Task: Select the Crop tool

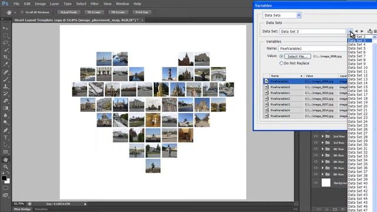Action: click(x=5, y=57)
